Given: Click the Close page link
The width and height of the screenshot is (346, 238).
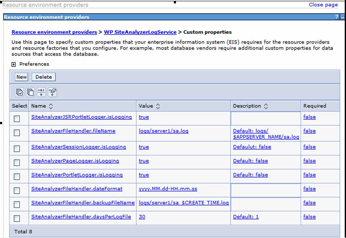Looking at the screenshot, I should coord(323,5).
